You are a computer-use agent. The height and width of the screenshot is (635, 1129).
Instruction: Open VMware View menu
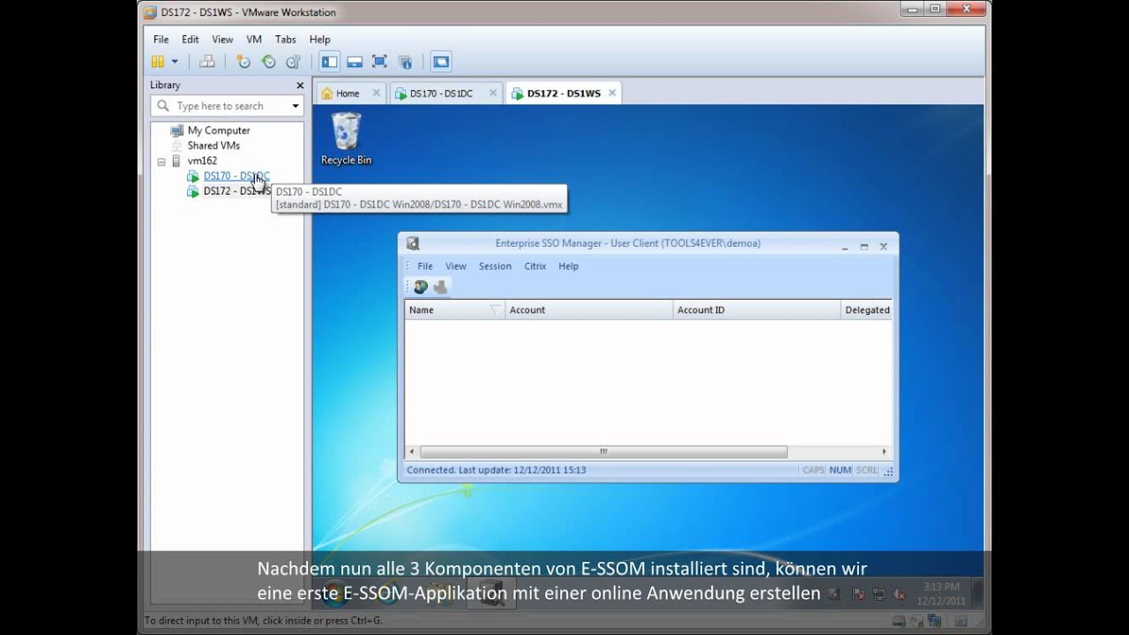tap(222, 40)
